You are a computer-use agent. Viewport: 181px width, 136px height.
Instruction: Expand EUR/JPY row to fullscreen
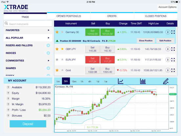(173, 60)
